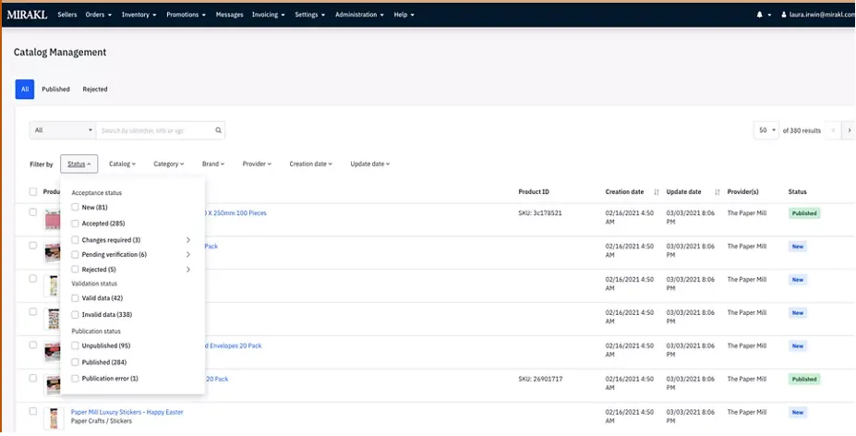This screenshot has width=856, height=436.
Task: Sort by Update date column icon
Action: click(x=717, y=192)
